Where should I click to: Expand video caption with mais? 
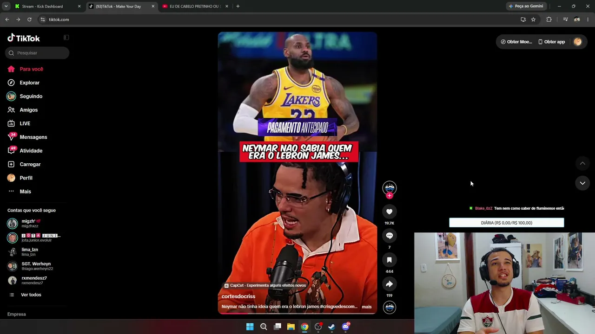pos(367,307)
